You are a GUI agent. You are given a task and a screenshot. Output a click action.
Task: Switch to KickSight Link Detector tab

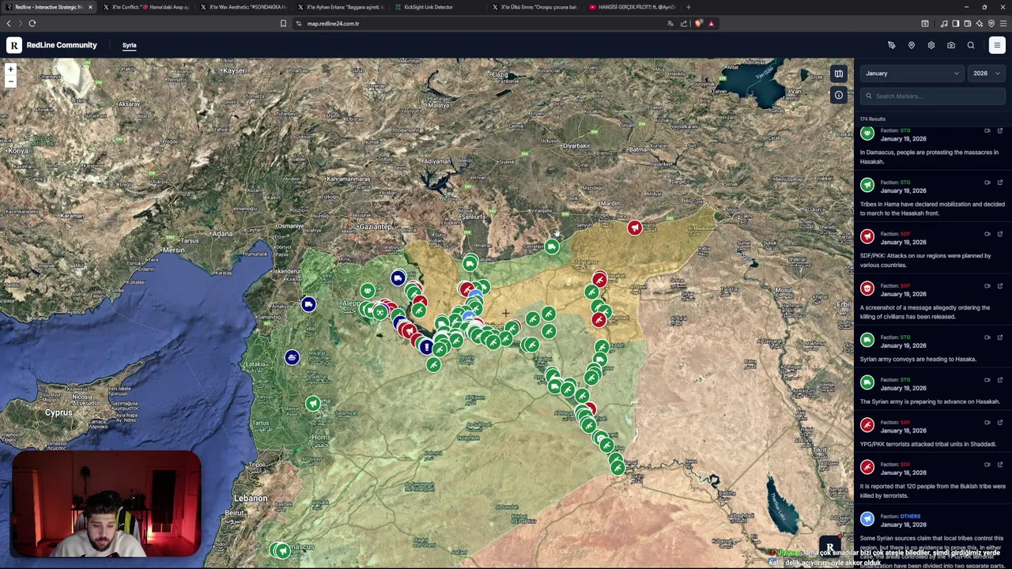coord(437,7)
